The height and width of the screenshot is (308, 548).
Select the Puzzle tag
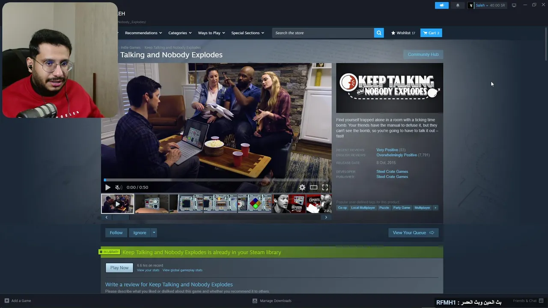(384, 208)
